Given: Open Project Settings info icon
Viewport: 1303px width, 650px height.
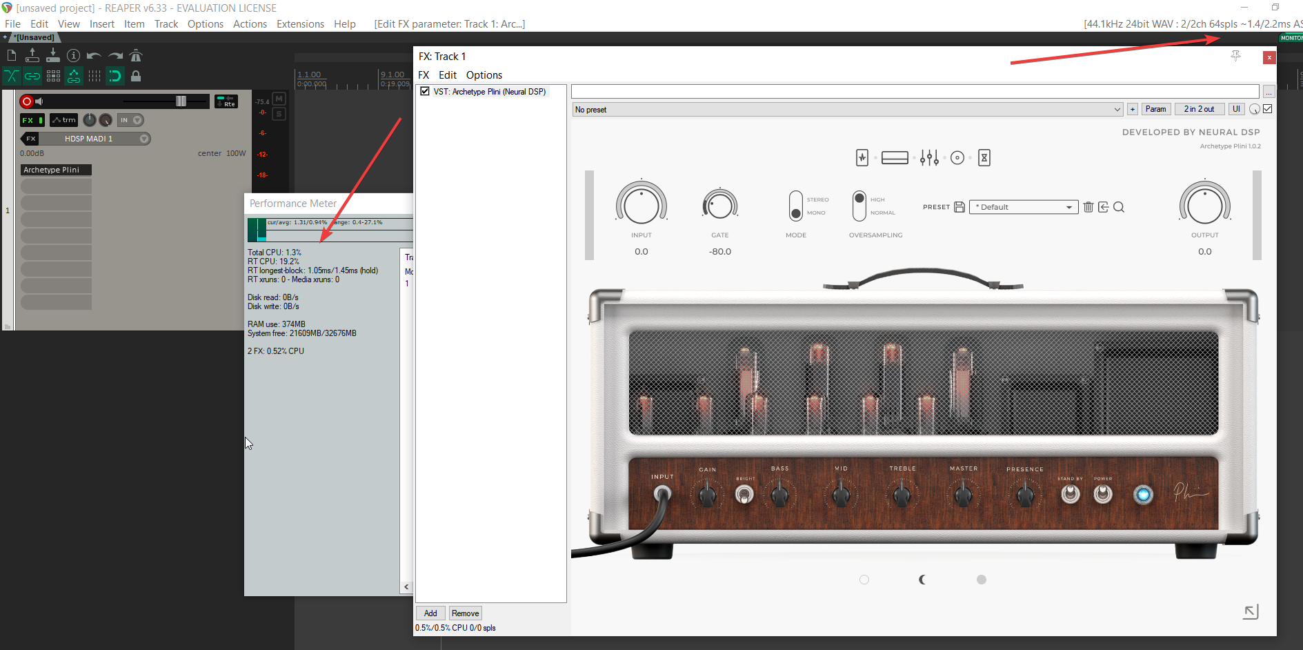Looking at the screenshot, I should tap(74, 55).
